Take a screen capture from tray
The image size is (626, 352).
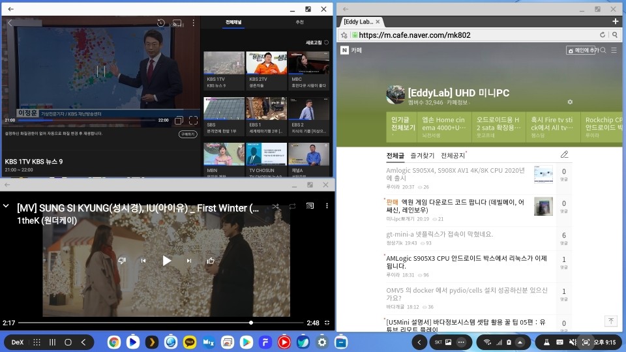[586, 342]
